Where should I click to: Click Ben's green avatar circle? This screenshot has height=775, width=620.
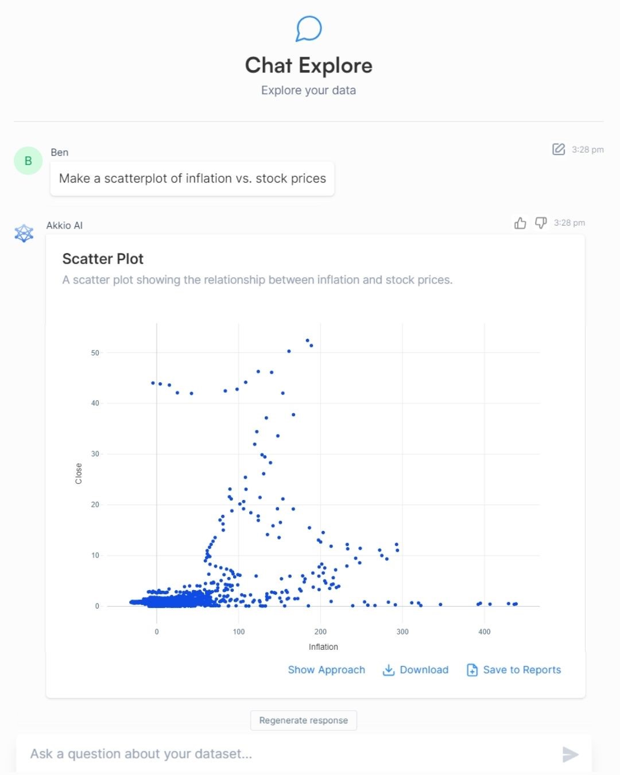28,161
